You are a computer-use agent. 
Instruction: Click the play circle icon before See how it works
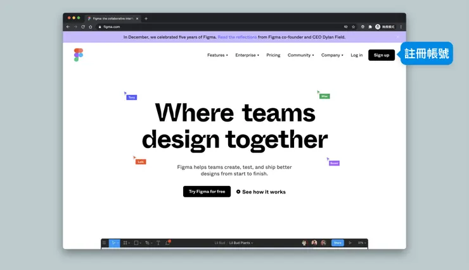point(238,192)
